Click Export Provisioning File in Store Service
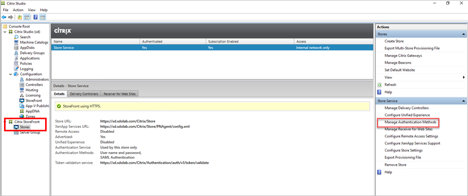The width and height of the screenshot is (468, 196). (x=403, y=158)
